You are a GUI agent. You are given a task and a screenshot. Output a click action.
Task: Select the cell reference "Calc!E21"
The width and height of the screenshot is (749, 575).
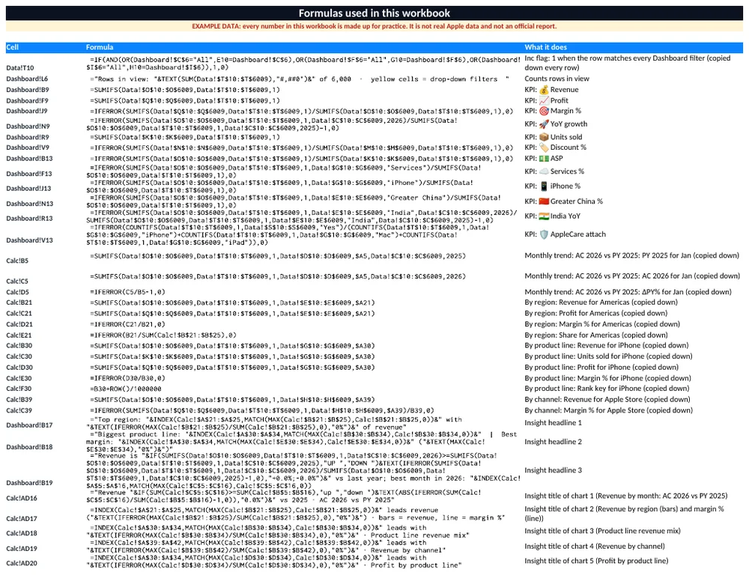[19, 335]
